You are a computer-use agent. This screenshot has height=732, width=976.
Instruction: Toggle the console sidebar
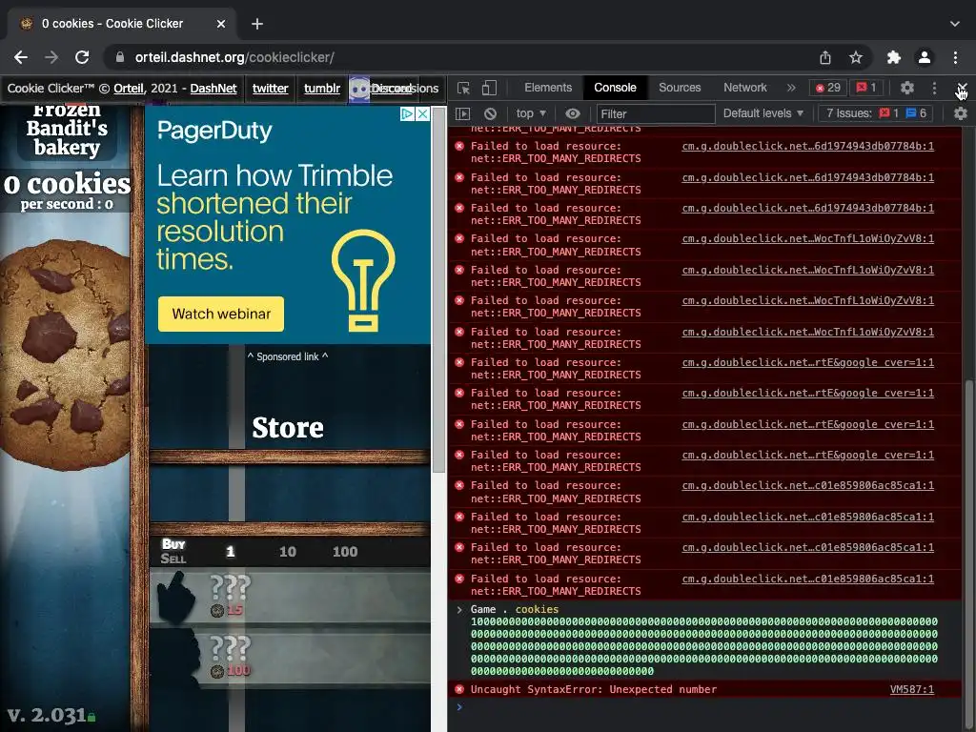click(462, 114)
